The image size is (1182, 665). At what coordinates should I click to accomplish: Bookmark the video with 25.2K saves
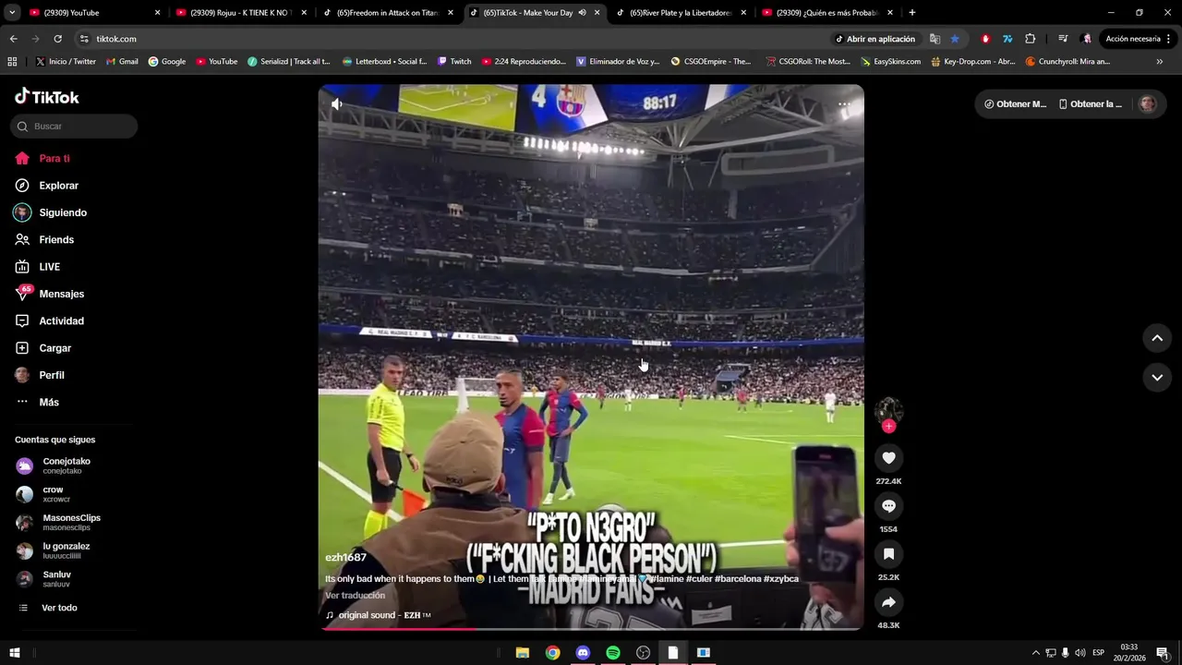pyautogui.click(x=888, y=554)
